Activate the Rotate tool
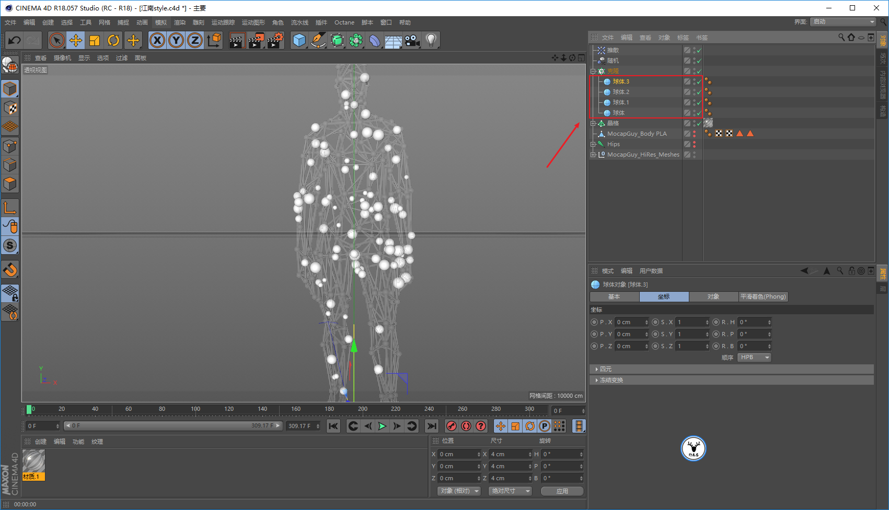The width and height of the screenshot is (889, 510). [x=113, y=40]
